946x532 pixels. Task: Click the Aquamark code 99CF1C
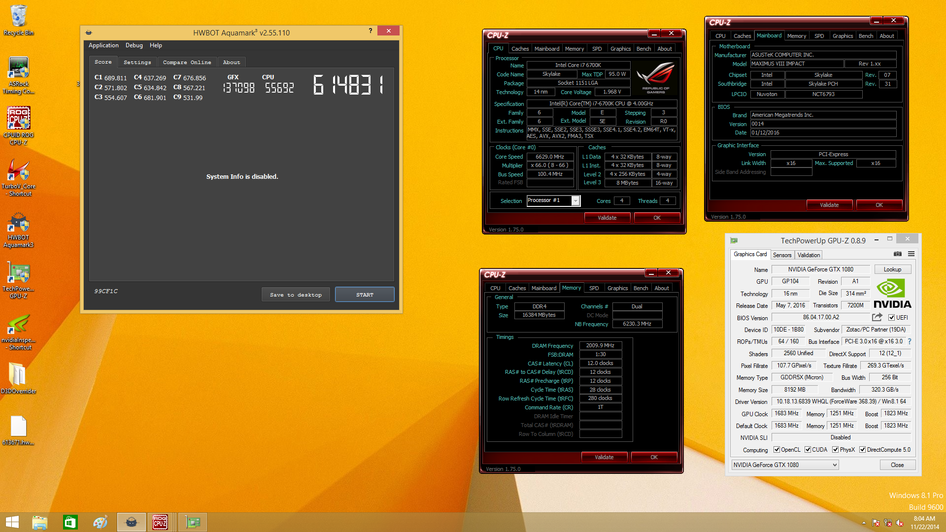pyautogui.click(x=106, y=291)
